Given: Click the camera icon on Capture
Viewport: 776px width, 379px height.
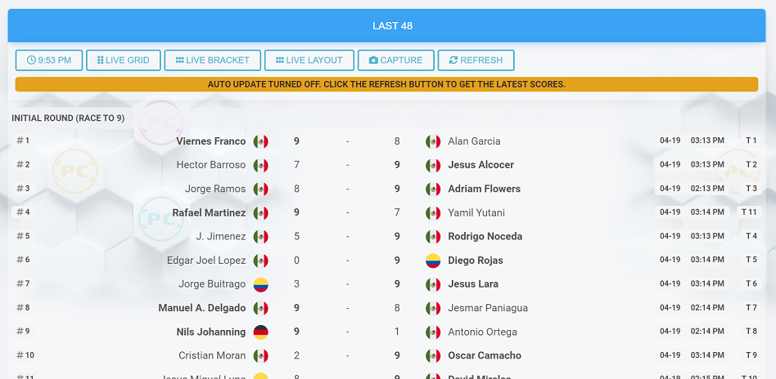Looking at the screenshot, I should [373, 60].
